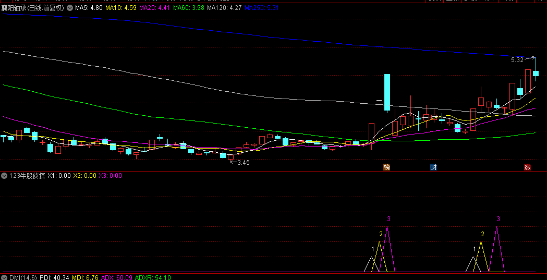Click the blue 财 marker icon
547x280 pixels.
[x=434, y=167]
